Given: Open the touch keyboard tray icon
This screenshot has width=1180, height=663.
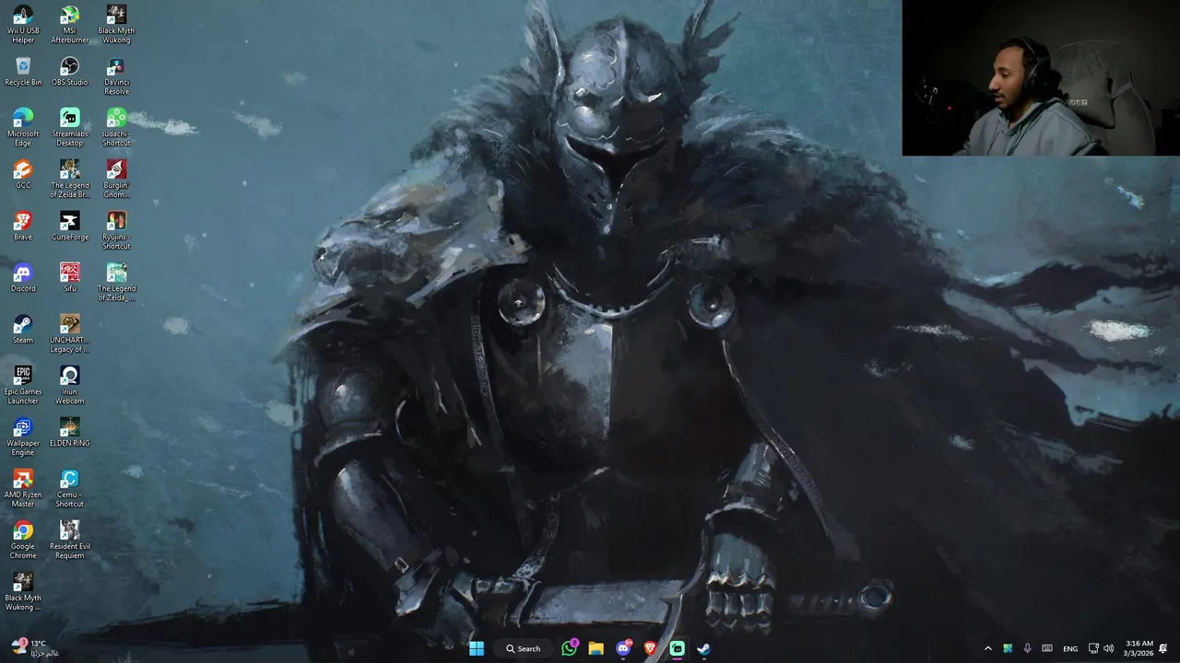Looking at the screenshot, I should coord(1047,648).
